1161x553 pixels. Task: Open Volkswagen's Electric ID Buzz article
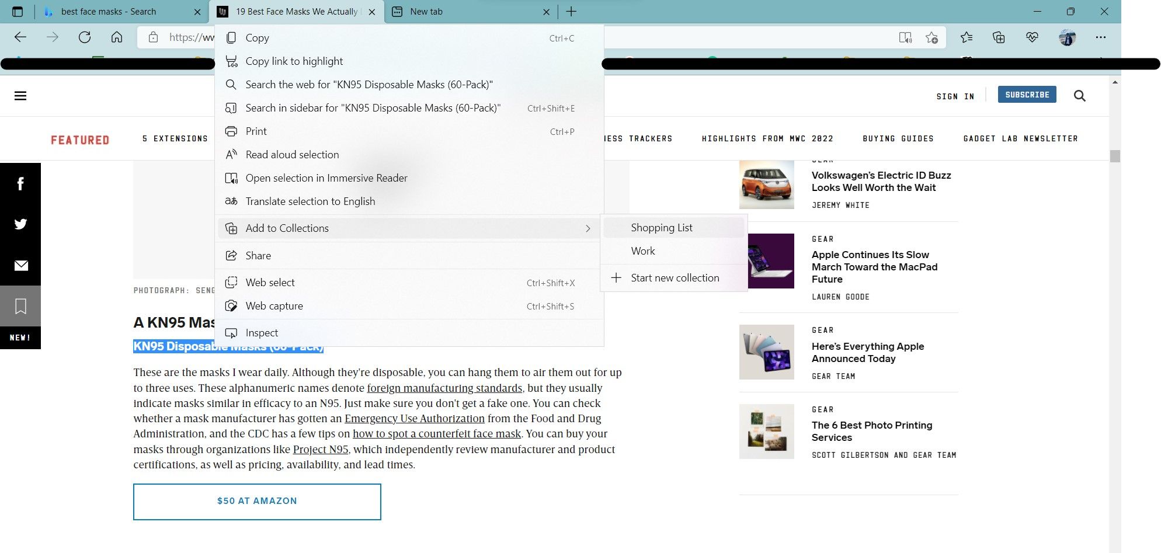(881, 181)
